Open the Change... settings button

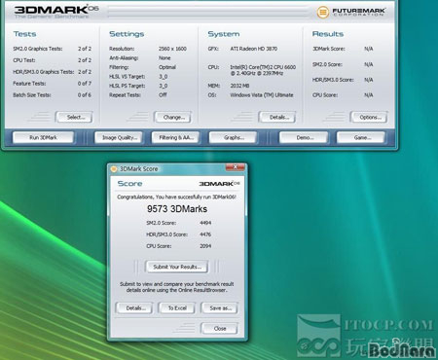pyautogui.click(x=173, y=117)
